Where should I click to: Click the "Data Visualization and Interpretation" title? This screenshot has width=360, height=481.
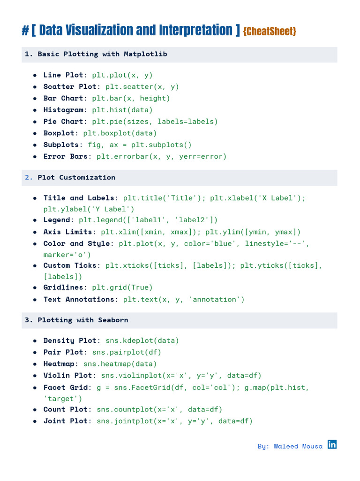coord(136,31)
